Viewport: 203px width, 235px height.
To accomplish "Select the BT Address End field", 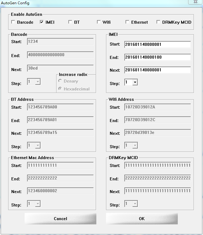I will point(60,120).
